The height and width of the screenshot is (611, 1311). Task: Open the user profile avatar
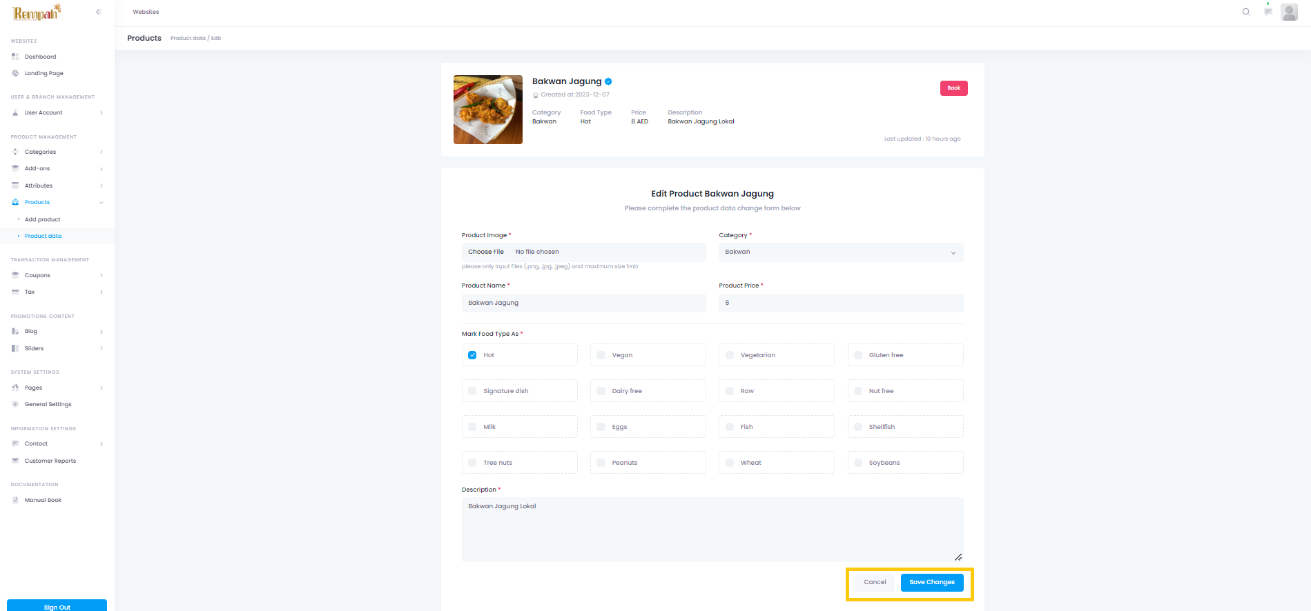[1289, 12]
